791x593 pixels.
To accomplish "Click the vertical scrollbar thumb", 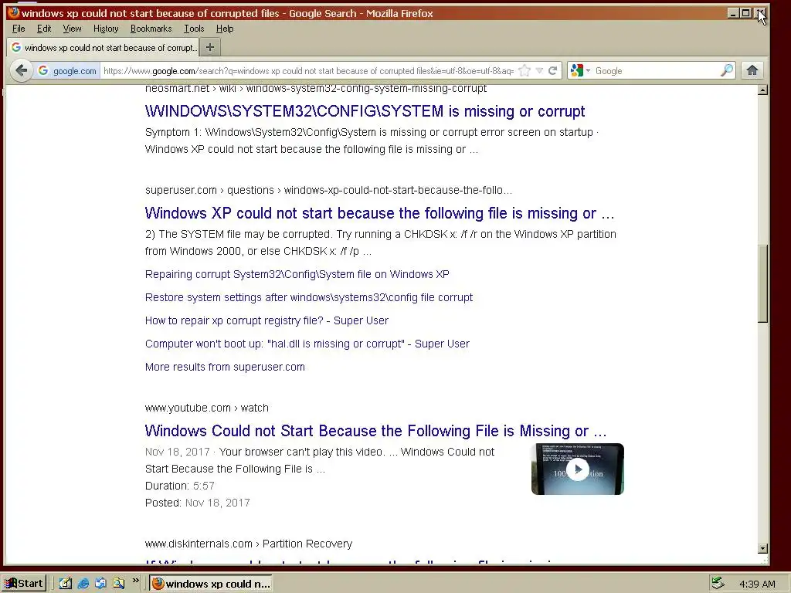I will (762, 283).
